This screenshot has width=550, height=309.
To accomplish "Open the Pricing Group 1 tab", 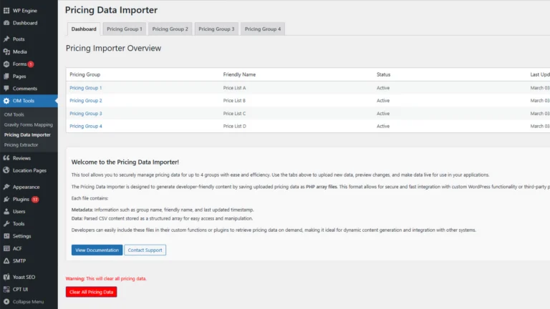I will click(125, 29).
